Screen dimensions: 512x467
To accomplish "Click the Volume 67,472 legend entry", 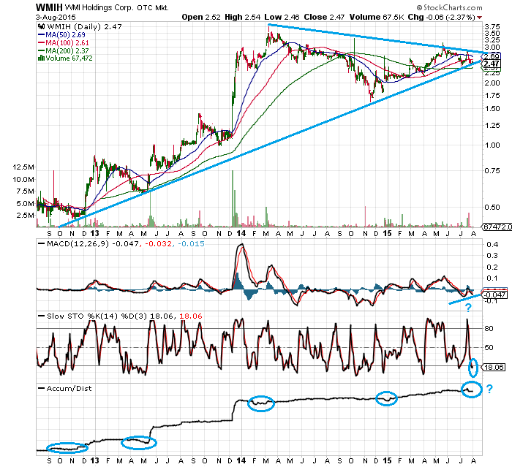I will 69,58.
